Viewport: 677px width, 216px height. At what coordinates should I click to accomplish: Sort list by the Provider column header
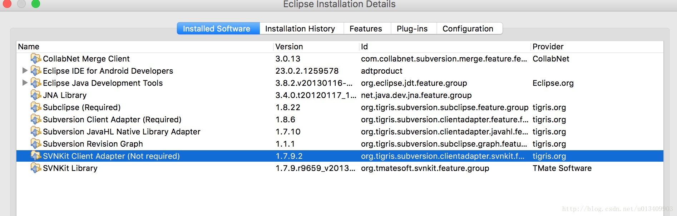click(x=597, y=46)
